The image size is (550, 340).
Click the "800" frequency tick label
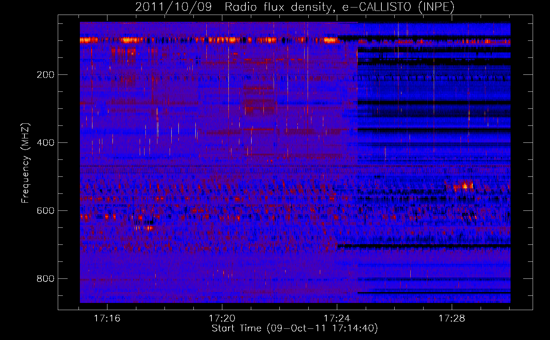click(x=46, y=279)
